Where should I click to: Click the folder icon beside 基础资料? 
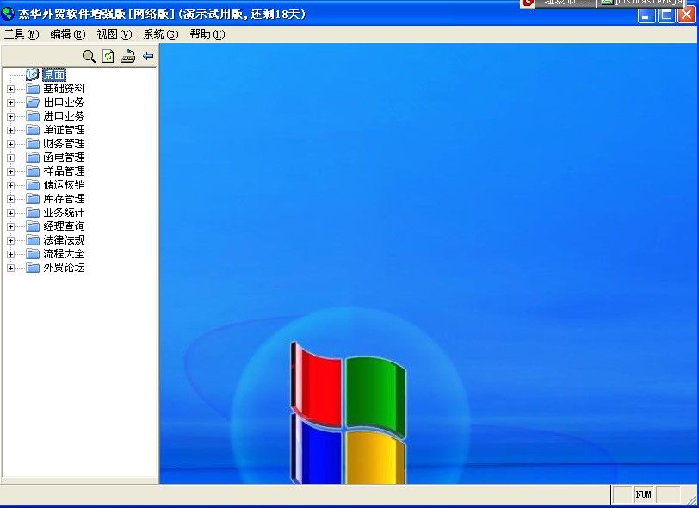pos(33,89)
